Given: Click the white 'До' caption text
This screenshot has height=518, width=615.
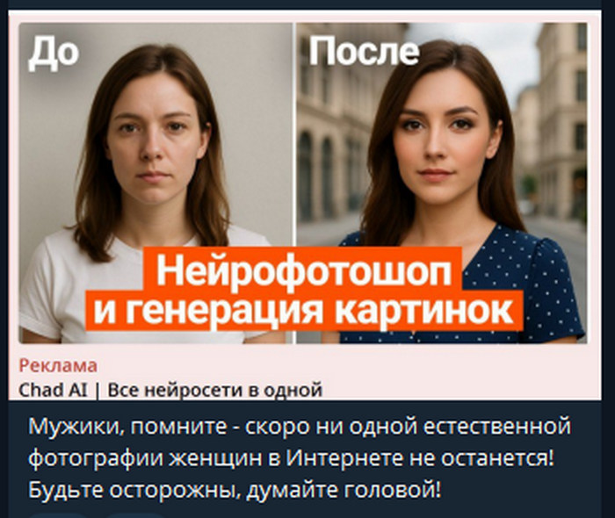Looking at the screenshot, I should click(x=54, y=53).
